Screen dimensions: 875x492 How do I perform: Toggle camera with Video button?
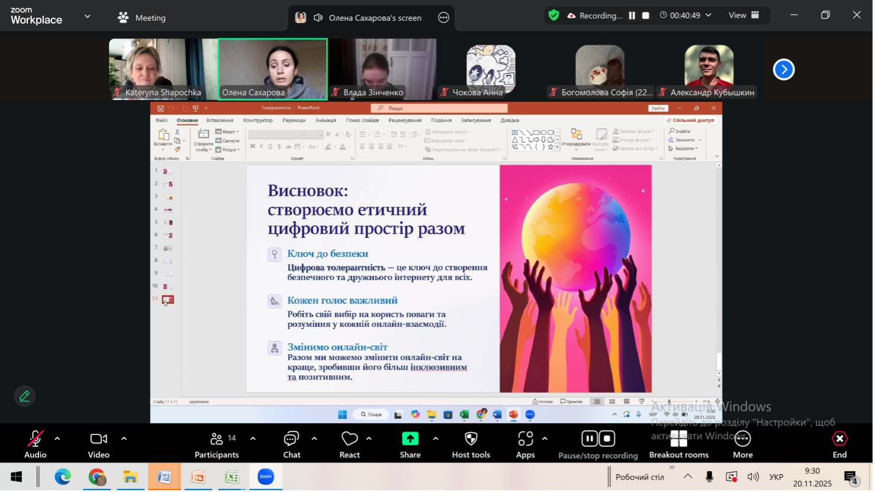98,444
